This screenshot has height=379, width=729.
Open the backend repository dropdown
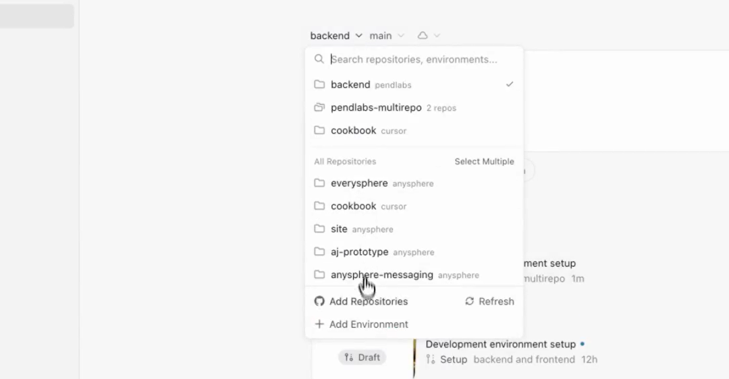[x=336, y=36]
